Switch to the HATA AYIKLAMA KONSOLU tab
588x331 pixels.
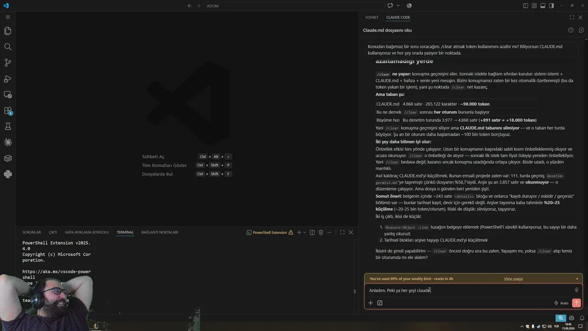[87, 232]
